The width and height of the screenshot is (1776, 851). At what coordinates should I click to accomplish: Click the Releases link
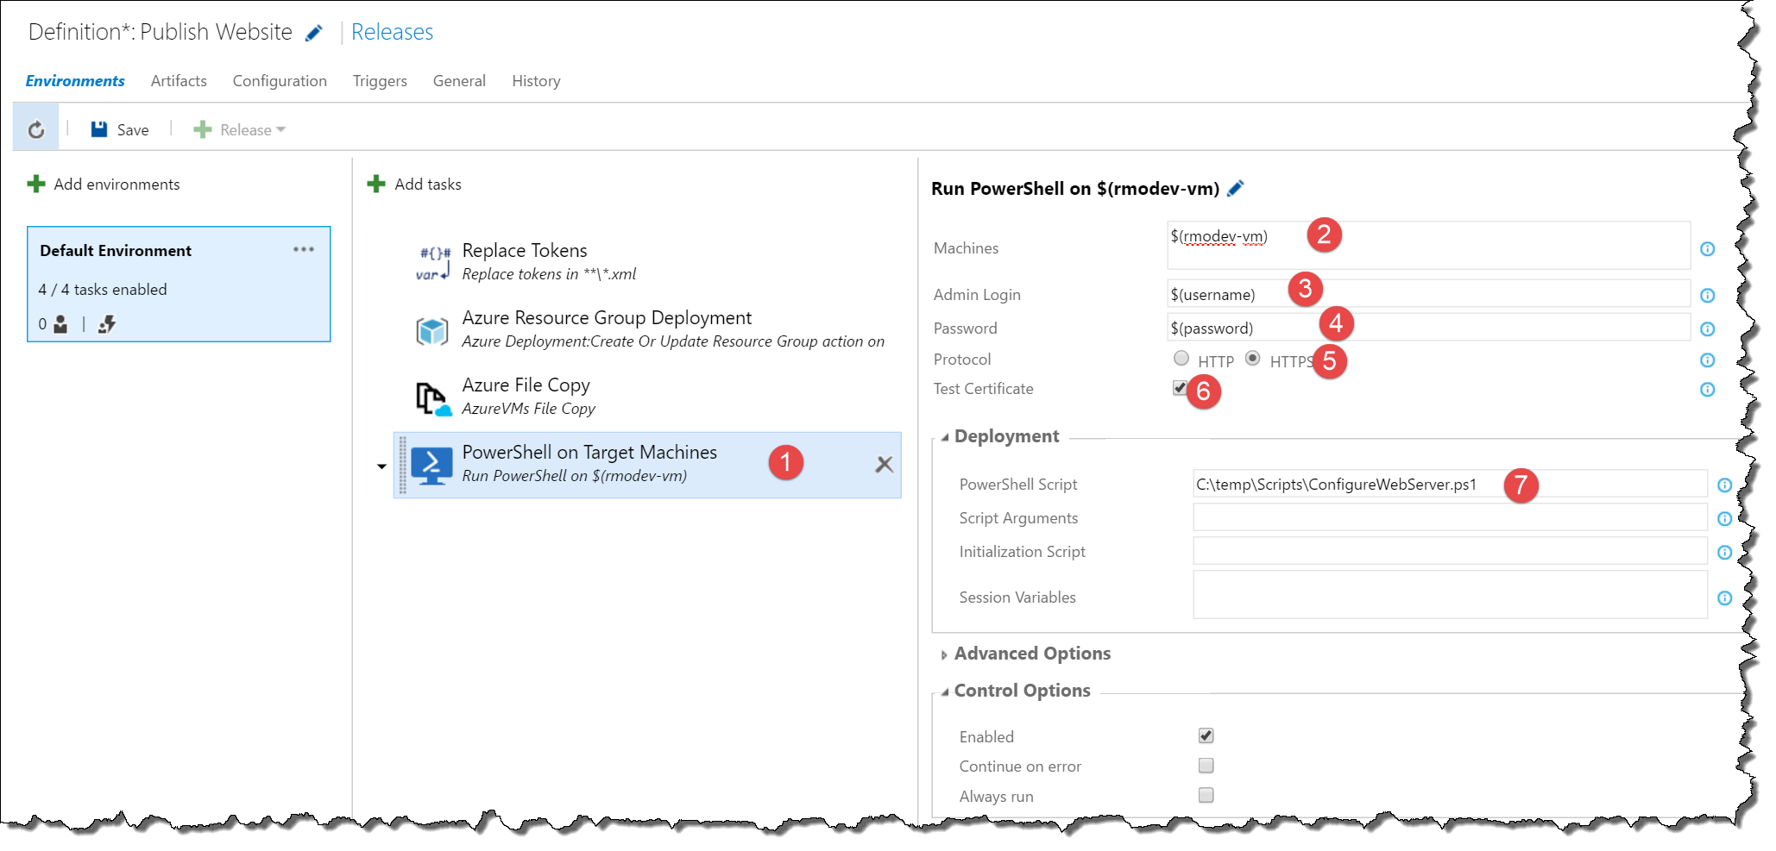click(x=392, y=33)
